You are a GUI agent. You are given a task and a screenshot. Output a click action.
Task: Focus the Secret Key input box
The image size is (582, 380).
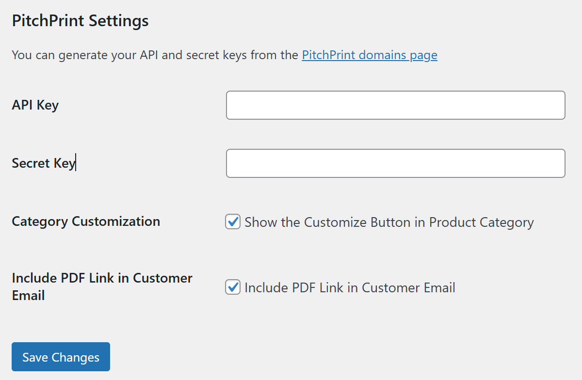pos(395,163)
